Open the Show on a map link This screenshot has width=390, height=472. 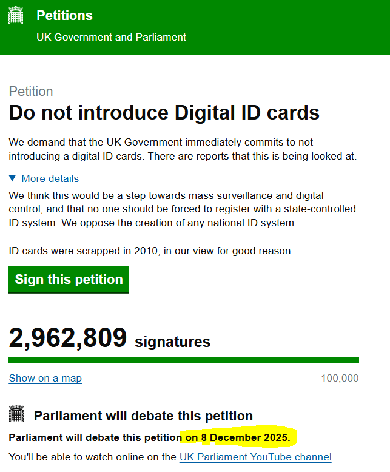point(45,378)
